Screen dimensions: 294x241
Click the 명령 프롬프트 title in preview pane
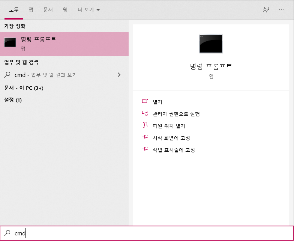coord(211,66)
